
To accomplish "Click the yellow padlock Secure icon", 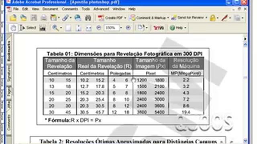I will 212,18.
